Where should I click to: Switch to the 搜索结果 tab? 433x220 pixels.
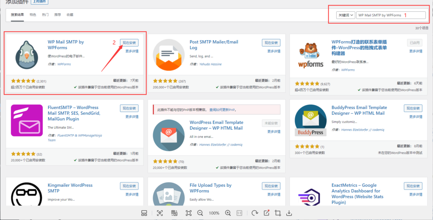coord(17,15)
